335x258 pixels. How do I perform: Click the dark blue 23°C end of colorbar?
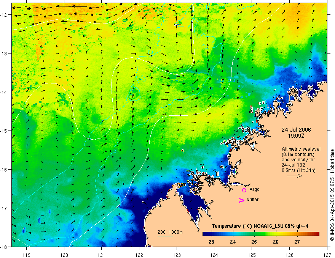point(207,234)
